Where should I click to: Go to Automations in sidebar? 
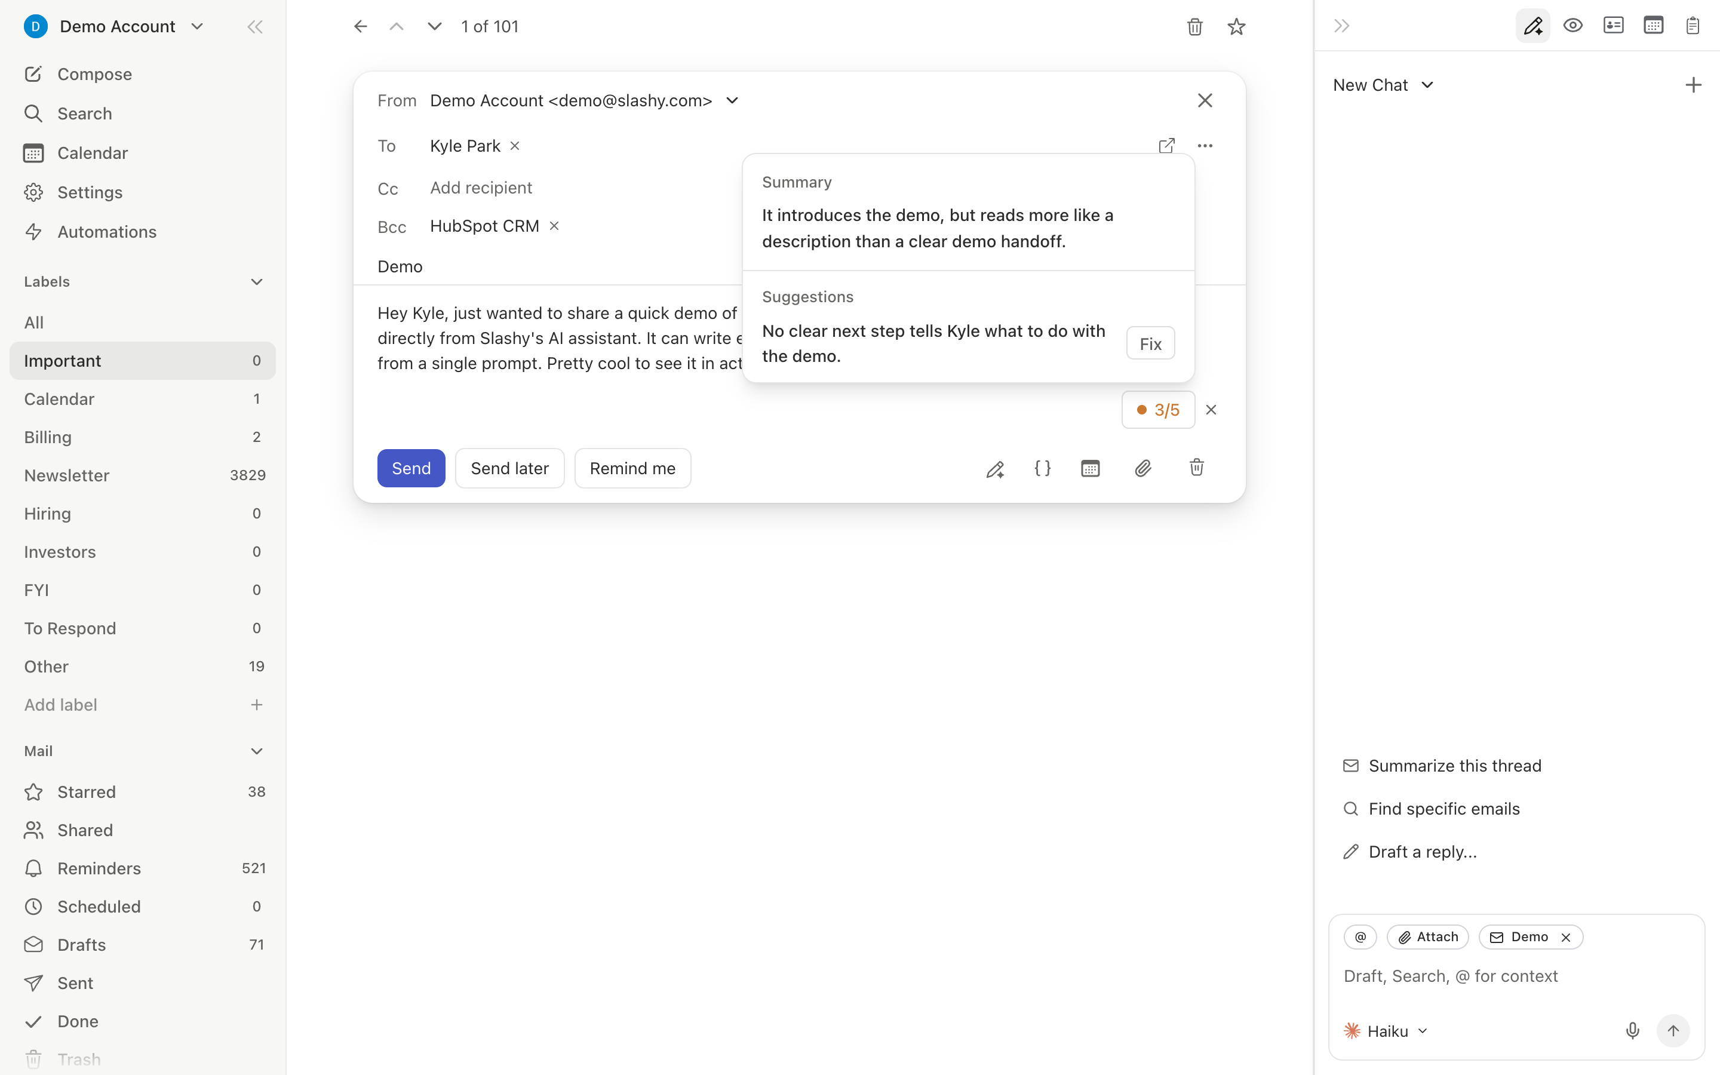coord(143,232)
